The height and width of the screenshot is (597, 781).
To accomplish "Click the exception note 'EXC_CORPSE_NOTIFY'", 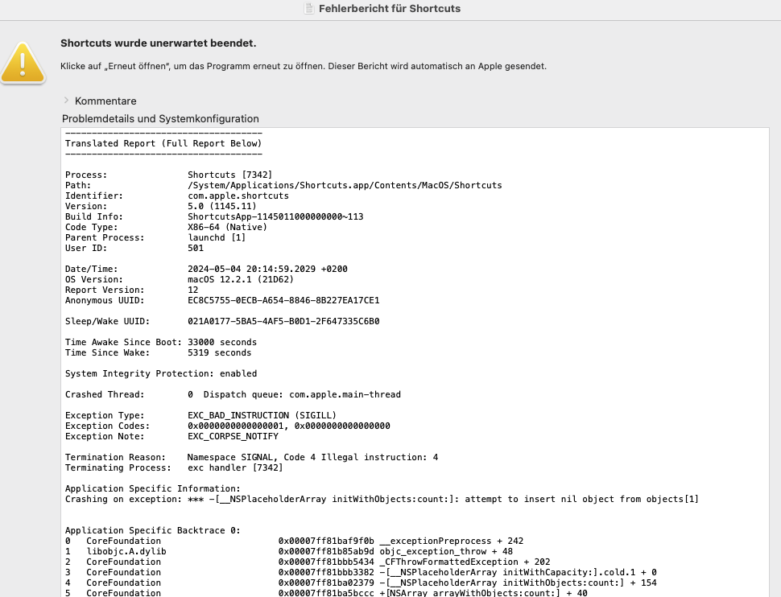I will (x=233, y=436).
